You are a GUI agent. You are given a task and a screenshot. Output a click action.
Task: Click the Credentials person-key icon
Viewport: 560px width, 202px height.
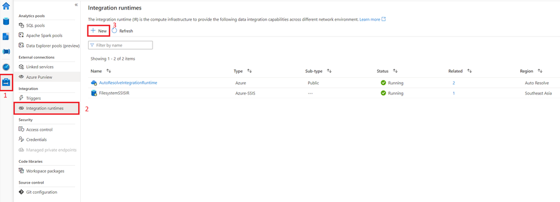click(x=21, y=140)
